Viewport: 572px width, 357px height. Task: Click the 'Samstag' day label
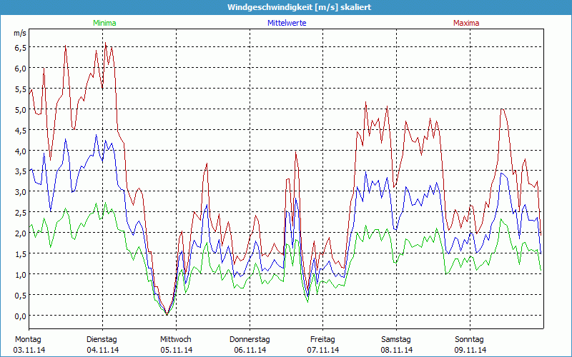click(396, 340)
